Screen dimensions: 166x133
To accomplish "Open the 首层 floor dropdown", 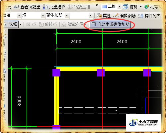I will click(x=19, y=15).
